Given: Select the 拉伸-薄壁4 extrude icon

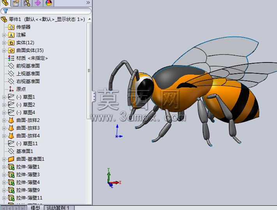Looking at the screenshot, I should (x=11, y=182).
